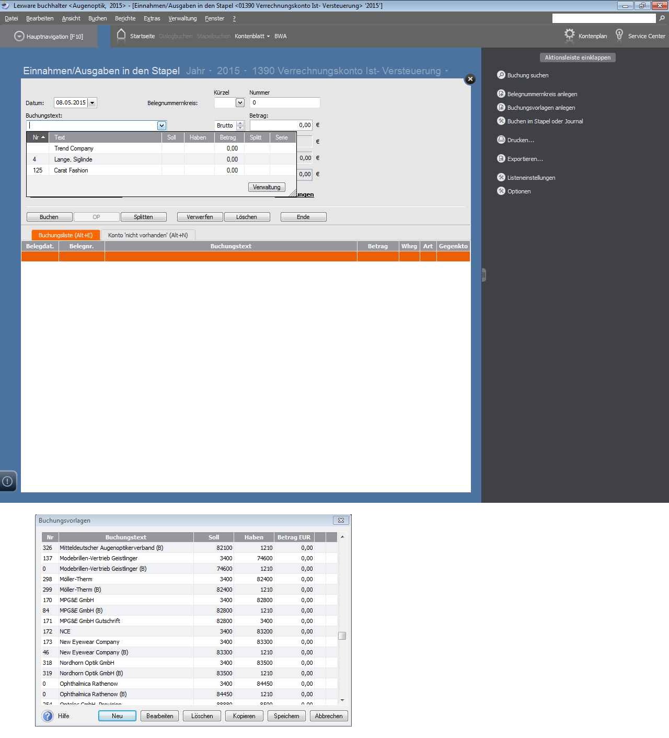669x738 pixels.
Task: Click the info icon at the left edge
Action: click(x=7, y=481)
